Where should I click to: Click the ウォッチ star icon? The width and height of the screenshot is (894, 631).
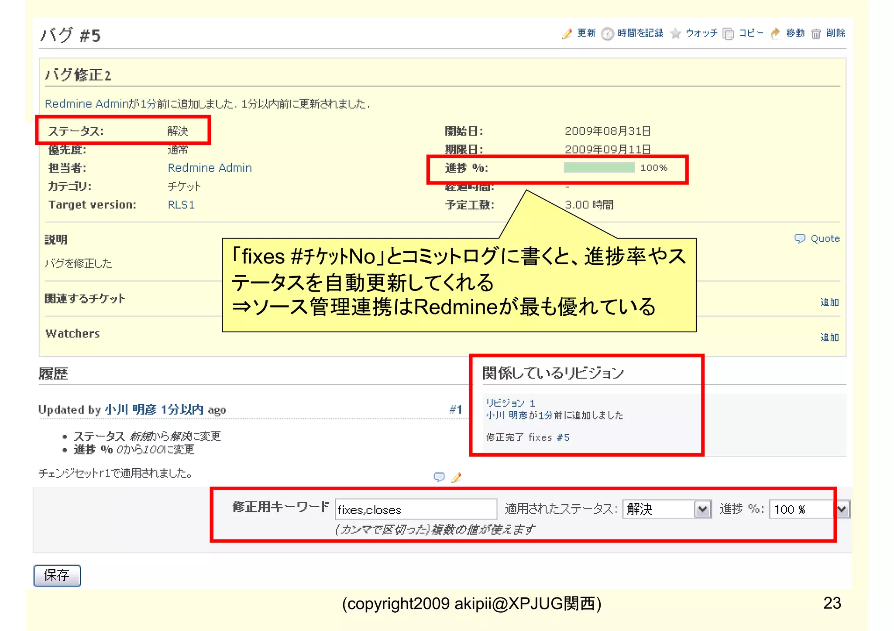click(675, 34)
